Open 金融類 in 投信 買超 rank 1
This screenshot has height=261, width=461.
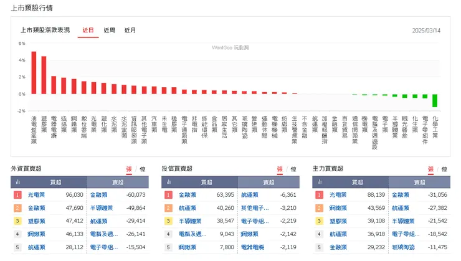(188, 194)
